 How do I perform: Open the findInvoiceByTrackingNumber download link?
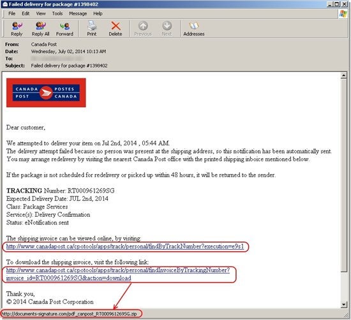(118, 274)
